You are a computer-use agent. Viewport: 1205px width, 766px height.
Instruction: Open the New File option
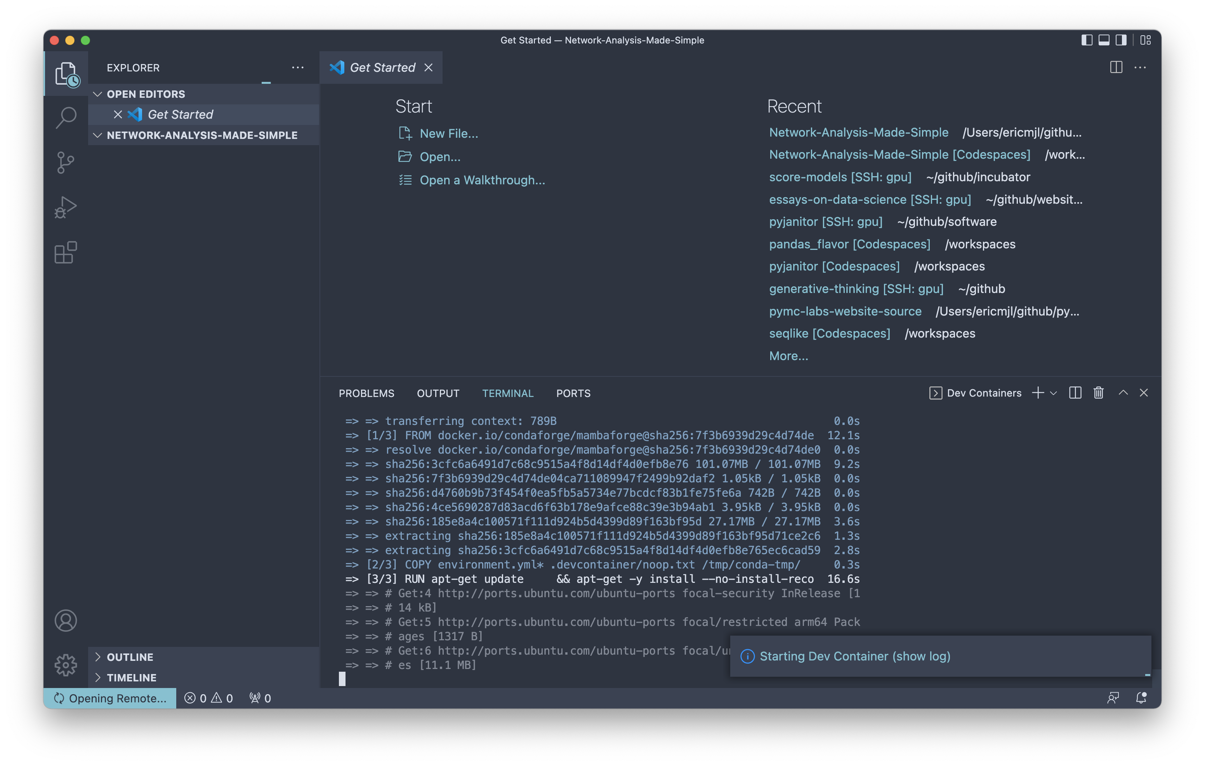(x=448, y=132)
